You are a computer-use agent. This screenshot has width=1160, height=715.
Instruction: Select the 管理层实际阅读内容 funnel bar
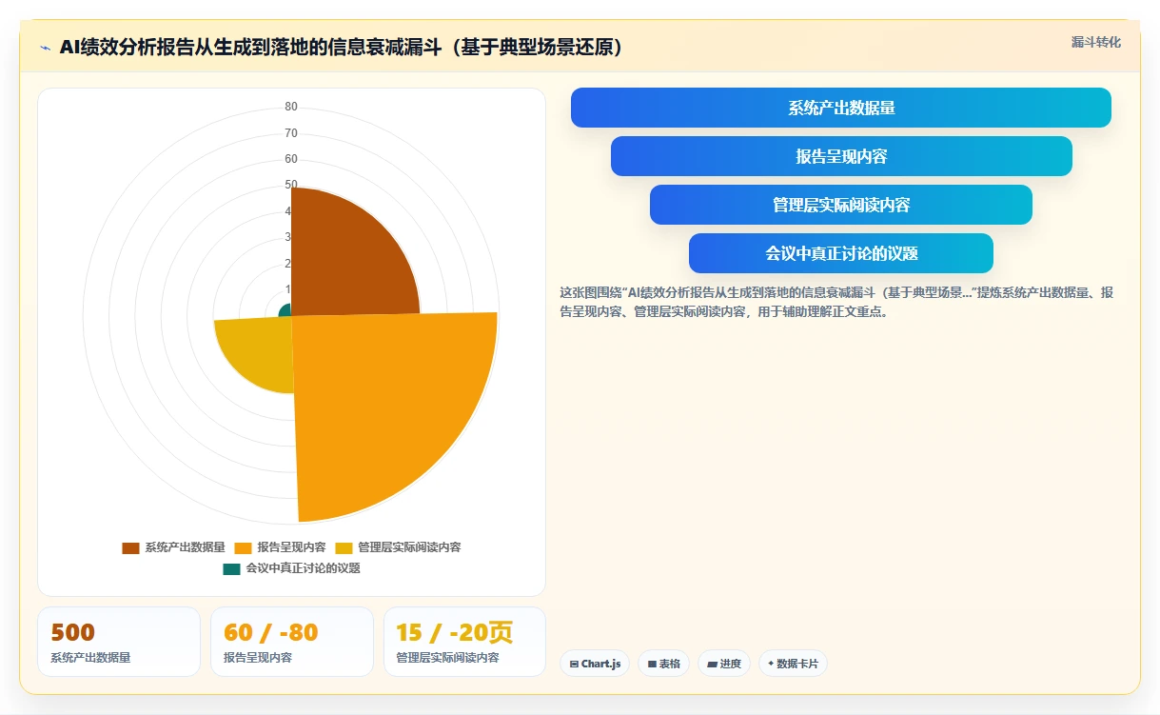point(841,205)
